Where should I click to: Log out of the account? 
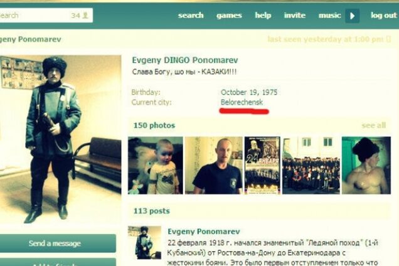(x=384, y=15)
